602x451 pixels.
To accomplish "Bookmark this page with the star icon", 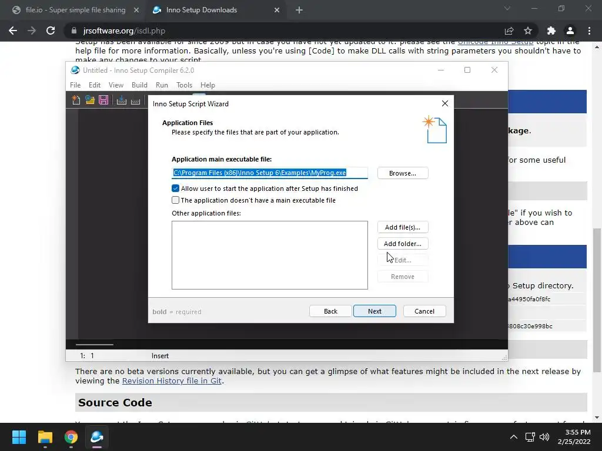I will coord(528,31).
